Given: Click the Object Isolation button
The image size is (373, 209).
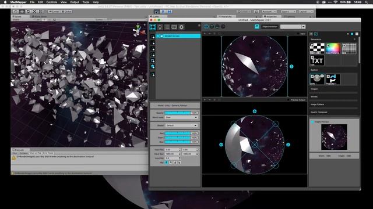Looking at the screenshot, I should point(270,27).
